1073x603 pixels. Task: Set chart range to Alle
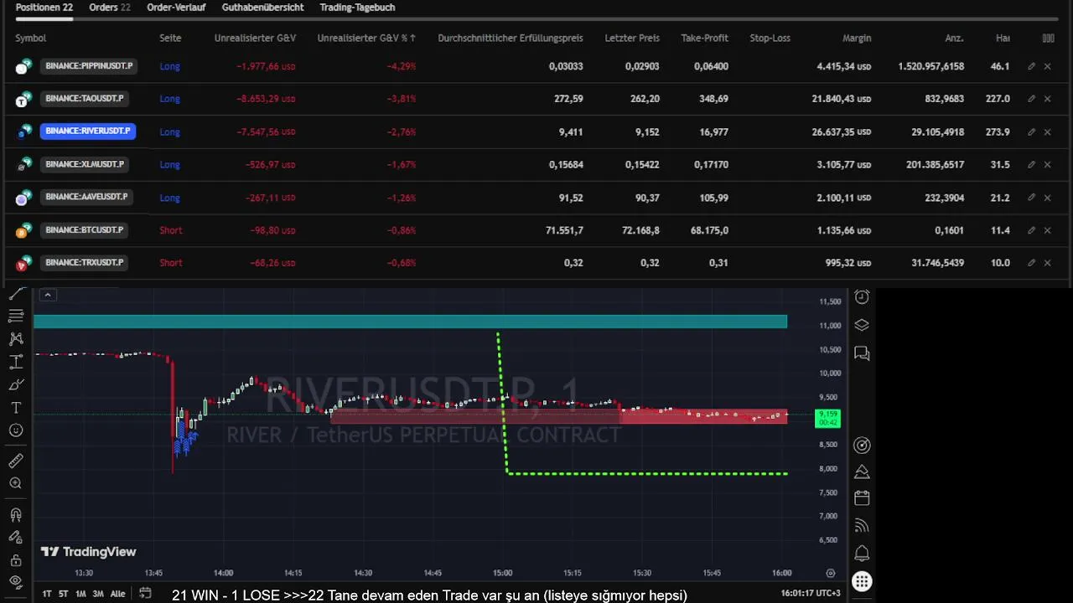[x=118, y=594]
